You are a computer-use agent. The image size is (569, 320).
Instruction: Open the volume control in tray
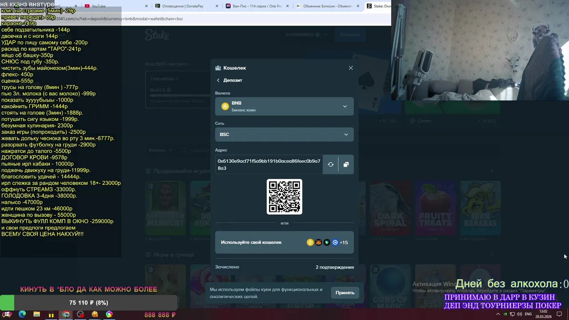click(519, 314)
